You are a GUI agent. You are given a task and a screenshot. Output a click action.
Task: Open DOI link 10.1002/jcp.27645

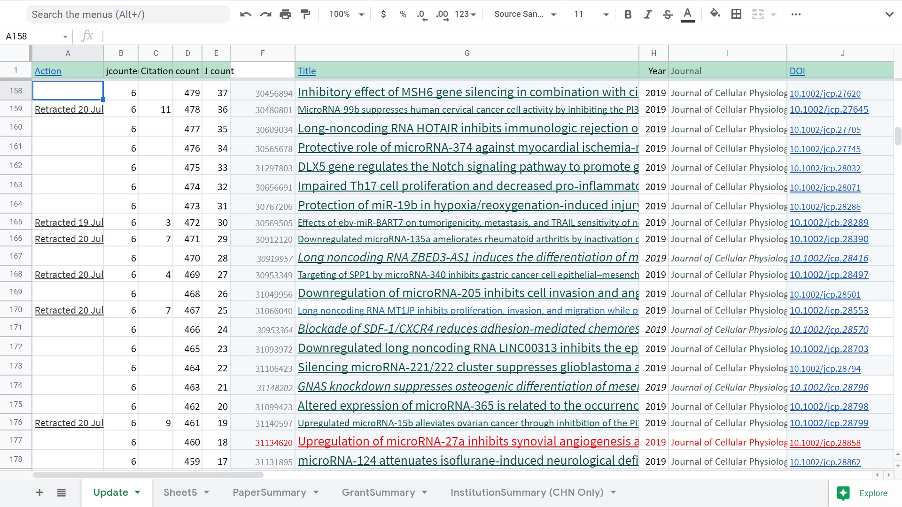[x=829, y=109]
